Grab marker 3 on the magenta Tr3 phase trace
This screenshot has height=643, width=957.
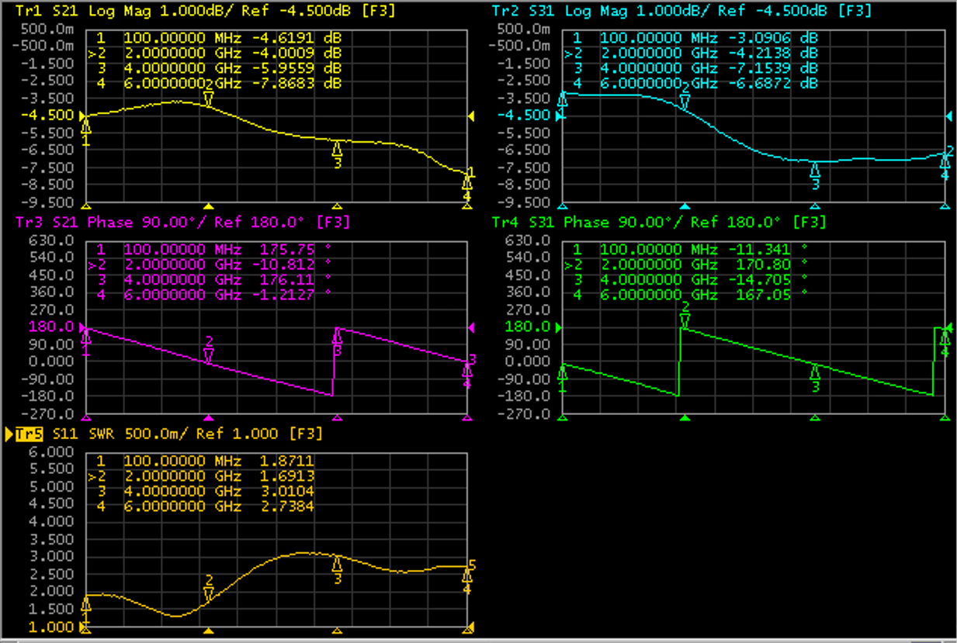click(x=337, y=342)
